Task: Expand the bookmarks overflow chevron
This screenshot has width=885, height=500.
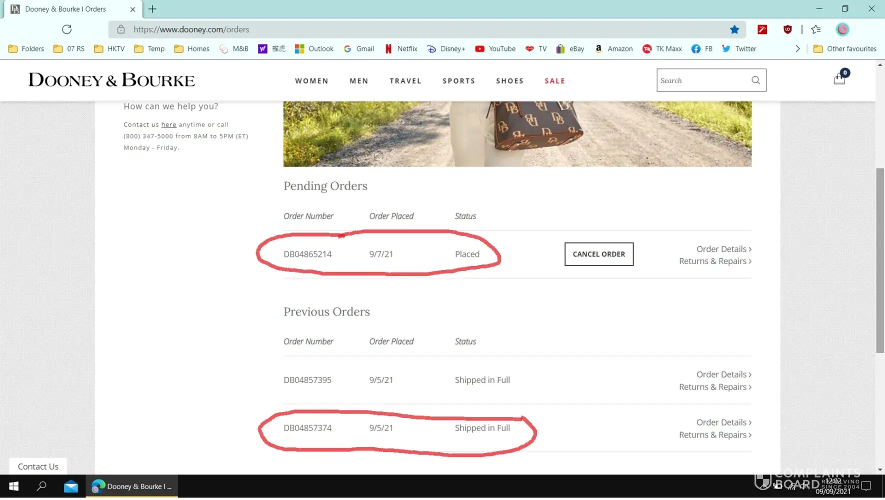Action: click(x=797, y=48)
